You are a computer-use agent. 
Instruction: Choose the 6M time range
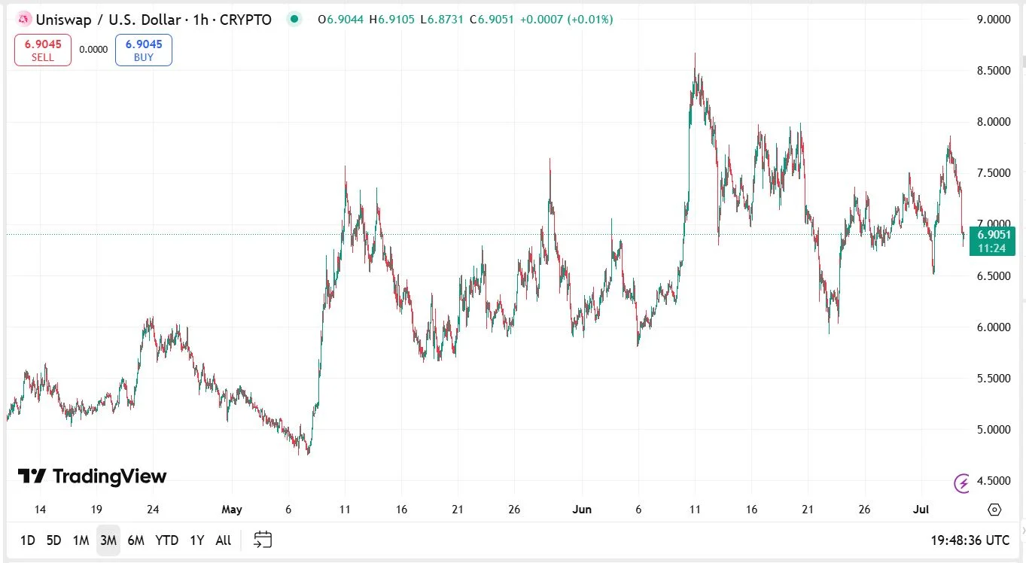pyautogui.click(x=135, y=540)
